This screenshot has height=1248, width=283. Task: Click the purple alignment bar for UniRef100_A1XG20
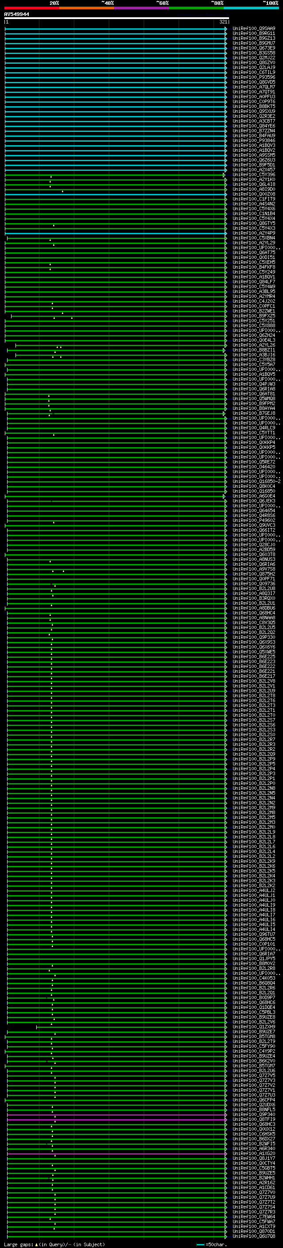click(117, 1154)
